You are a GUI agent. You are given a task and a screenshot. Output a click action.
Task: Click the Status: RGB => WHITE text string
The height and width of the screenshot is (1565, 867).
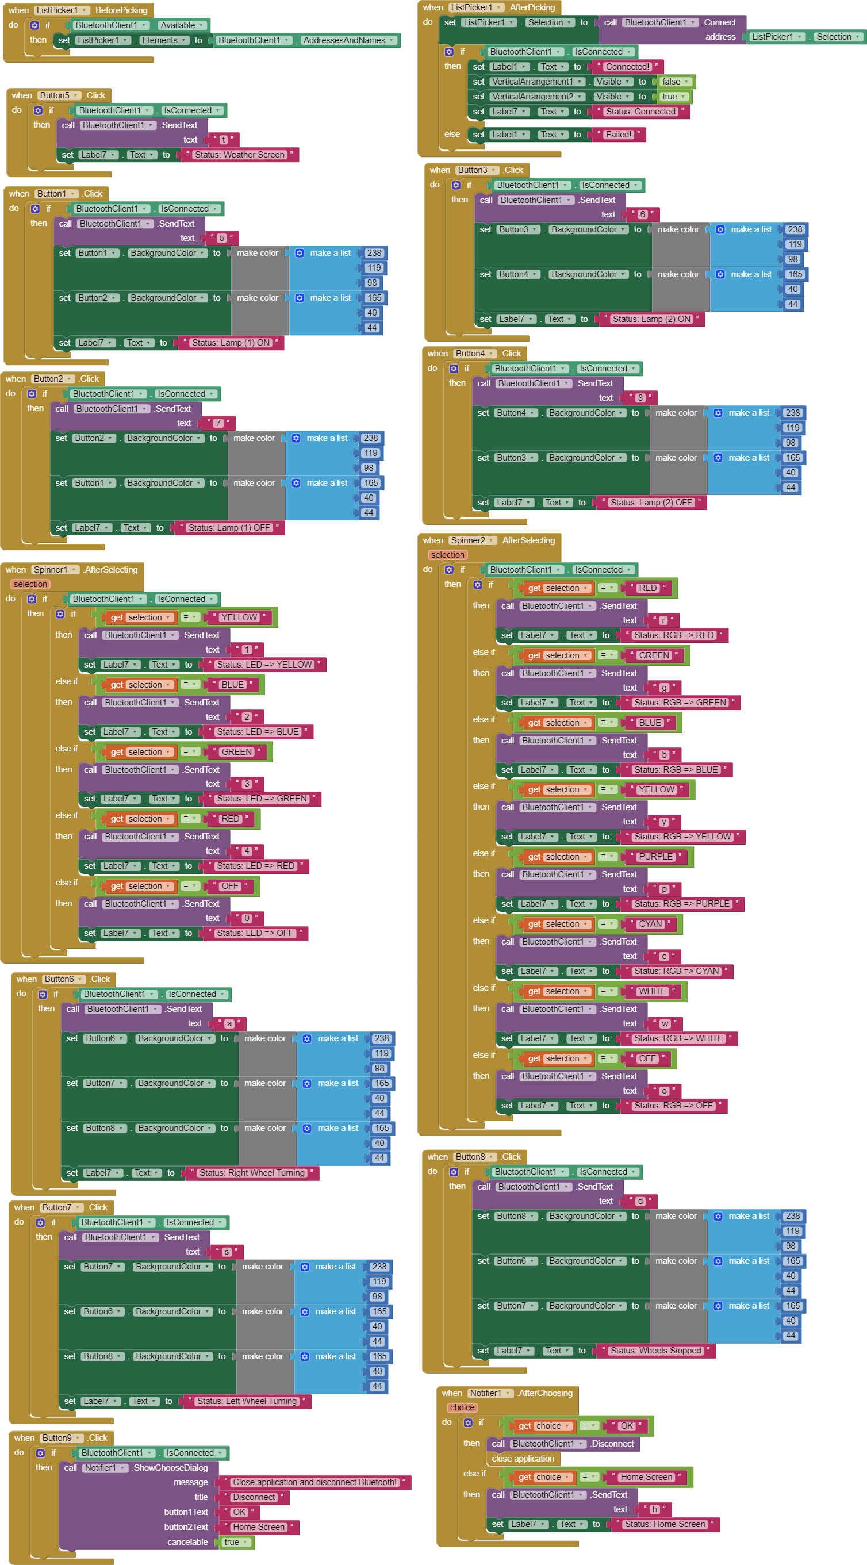click(678, 1039)
